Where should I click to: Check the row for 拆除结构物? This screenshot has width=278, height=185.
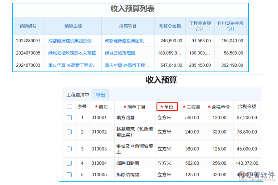pyautogui.click(x=69, y=175)
